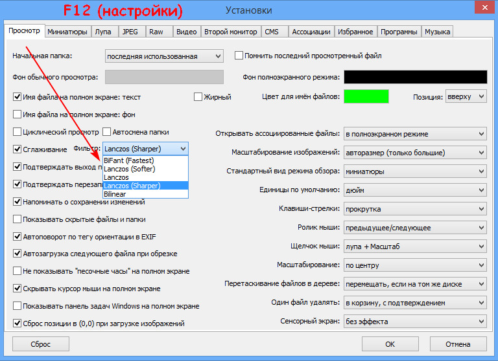Screen dimensions: 498x361
Task: Open the Второй монитор tab
Action: point(231,32)
